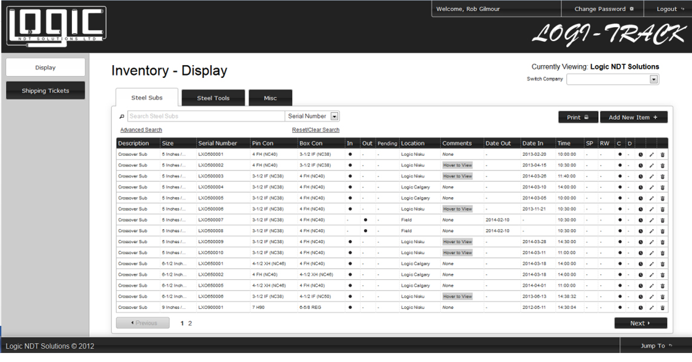The image size is (692, 362).
Task: Open the Misc tab
Action: point(270,98)
